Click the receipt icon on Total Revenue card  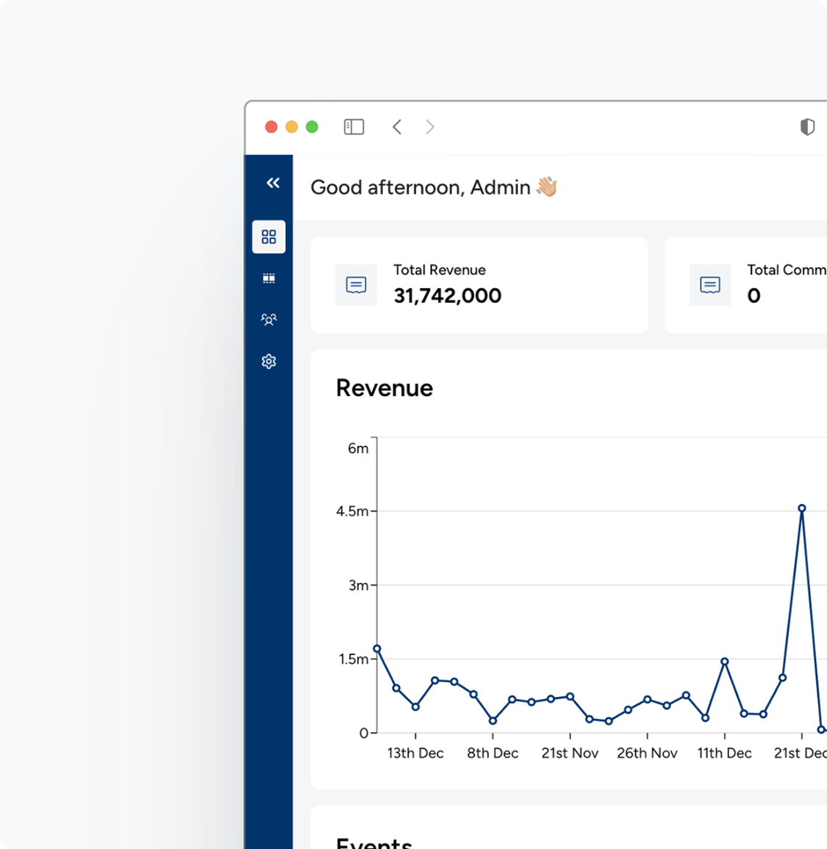pyautogui.click(x=357, y=285)
